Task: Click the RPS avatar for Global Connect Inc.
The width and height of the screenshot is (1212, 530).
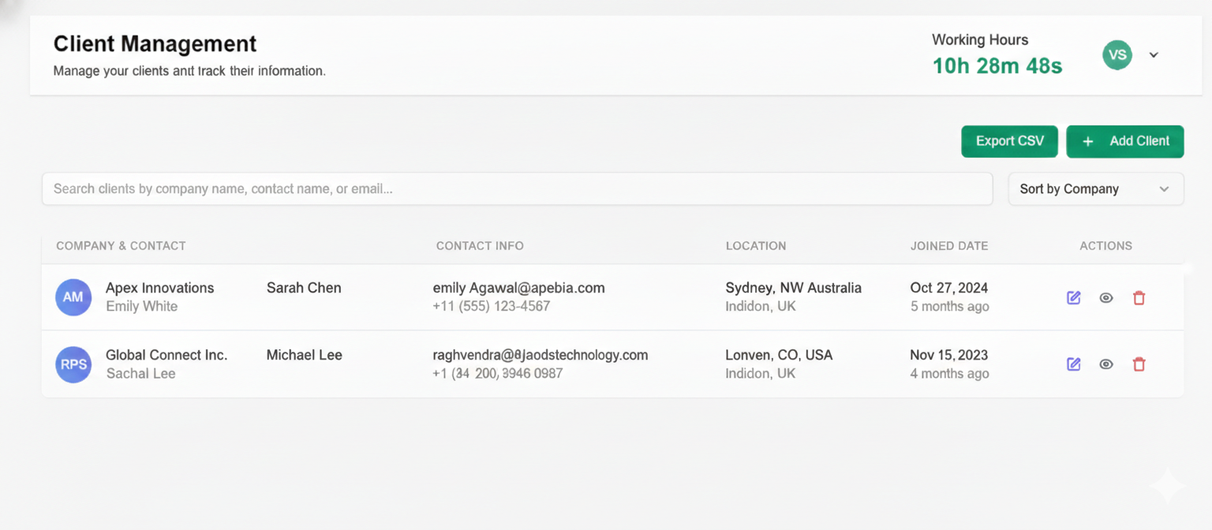Action: (x=73, y=364)
